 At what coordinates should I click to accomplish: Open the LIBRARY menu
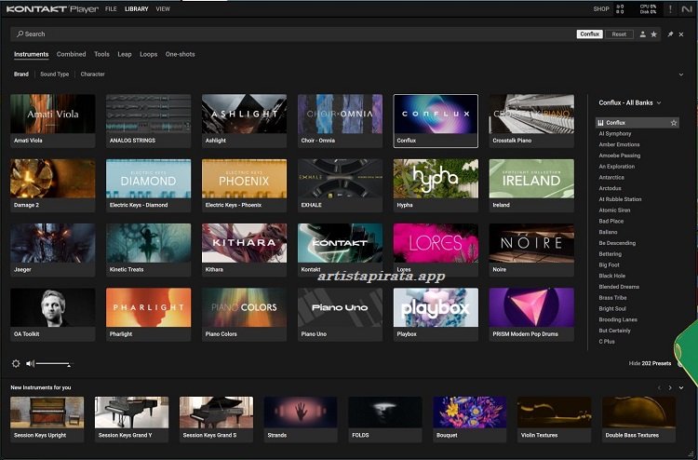(136, 9)
